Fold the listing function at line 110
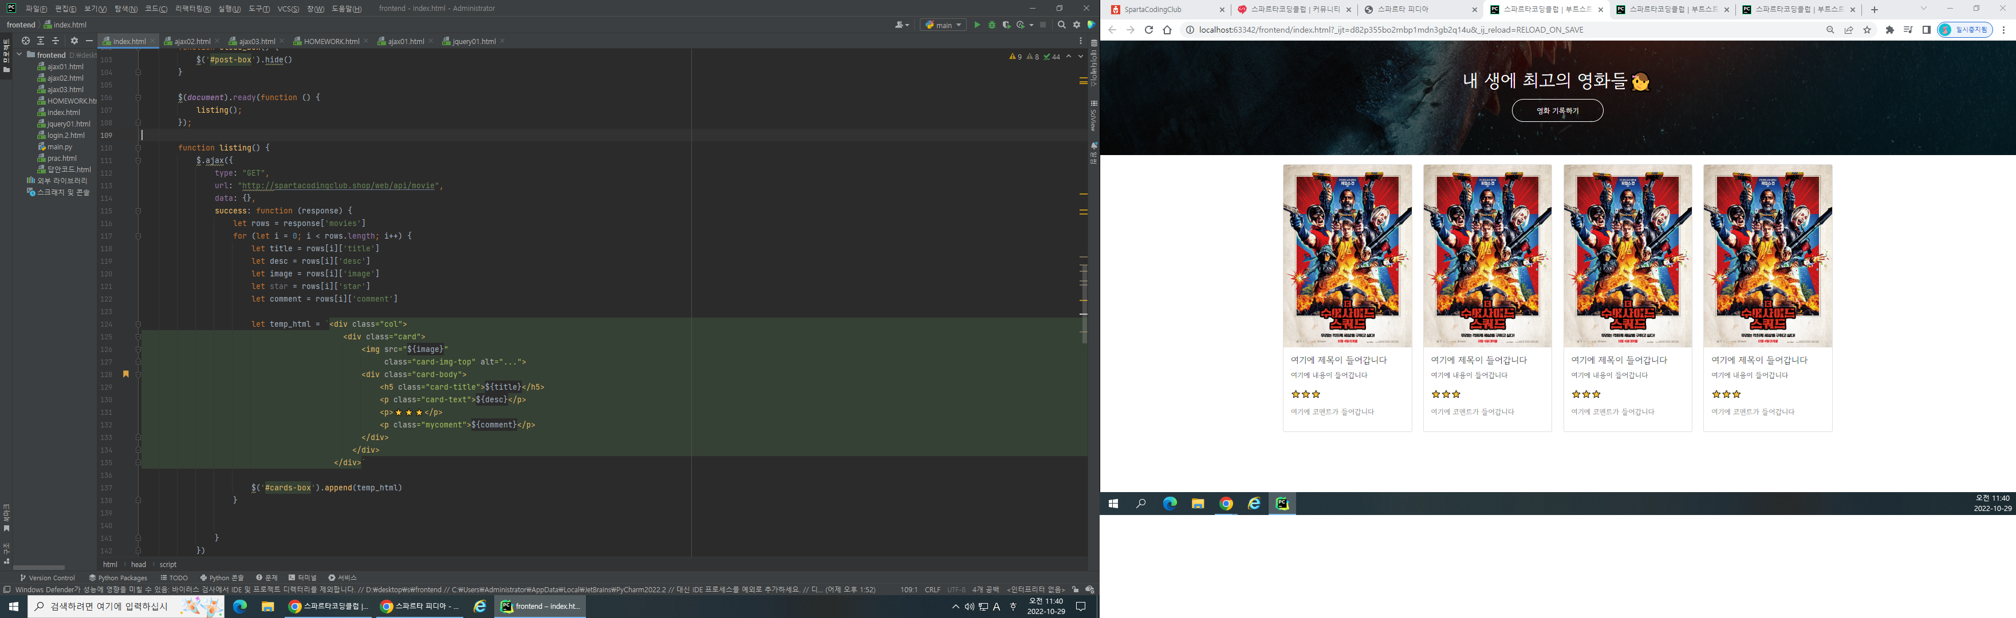 tap(139, 148)
